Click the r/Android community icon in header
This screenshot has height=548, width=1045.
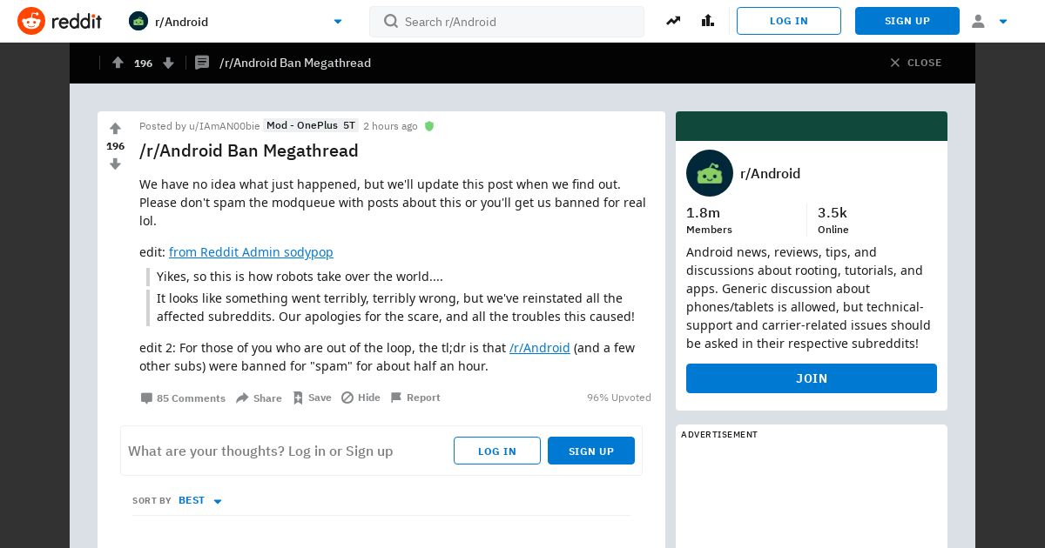tap(138, 21)
